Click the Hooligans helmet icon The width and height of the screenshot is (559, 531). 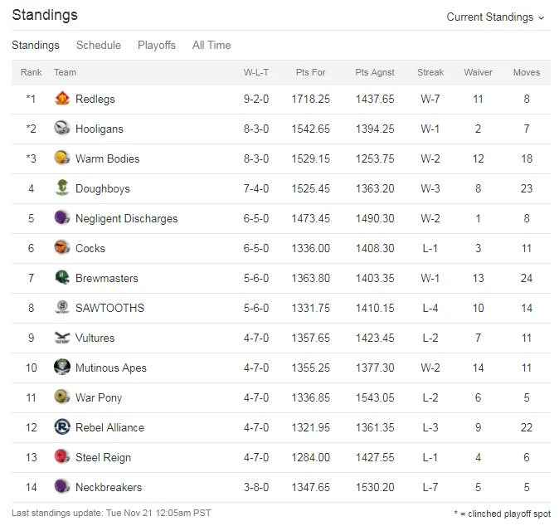coord(62,129)
